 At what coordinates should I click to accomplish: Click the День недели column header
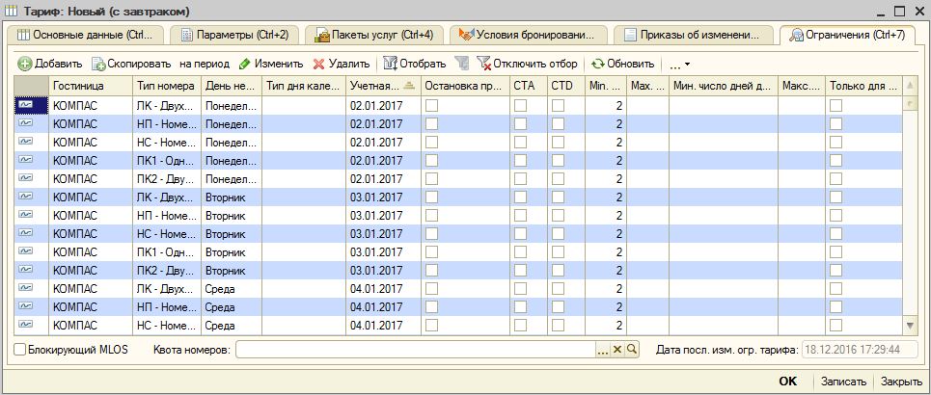tap(231, 86)
